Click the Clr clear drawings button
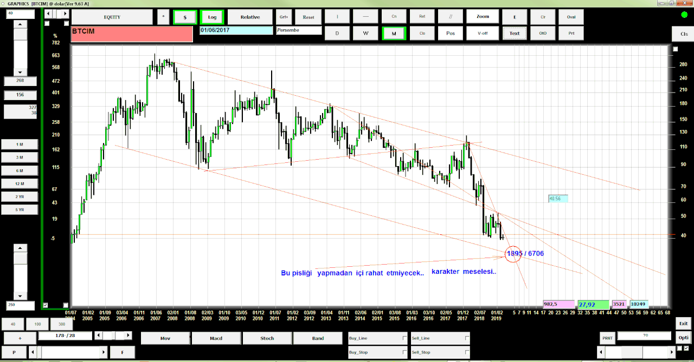This screenshot has width=694, height=362. coord(543,17)
